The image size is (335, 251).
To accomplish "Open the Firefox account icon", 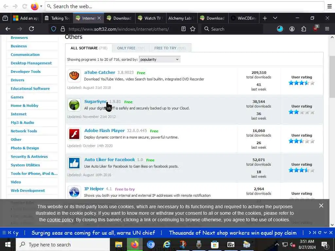I will tap(292, 29).
